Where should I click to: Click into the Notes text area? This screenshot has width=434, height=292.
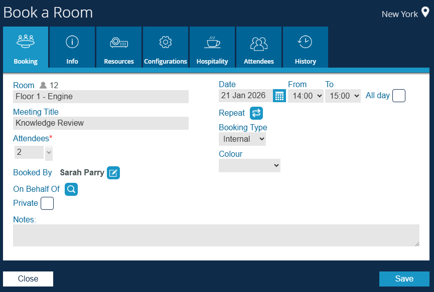click(216, 235)
